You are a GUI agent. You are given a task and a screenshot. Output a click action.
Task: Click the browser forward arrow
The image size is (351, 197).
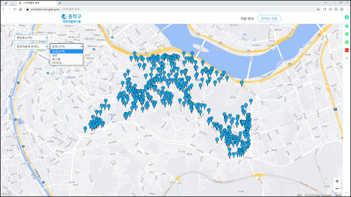pos(9,9)
